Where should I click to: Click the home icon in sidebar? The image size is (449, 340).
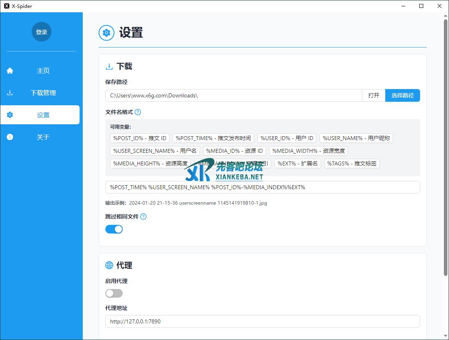tap(10, 70)
